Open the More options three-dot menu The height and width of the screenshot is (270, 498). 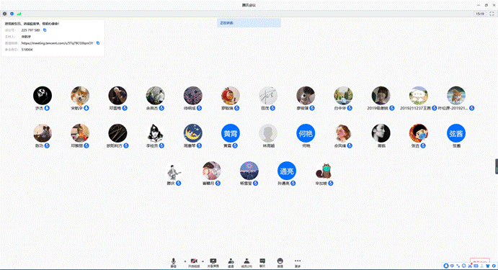(298, 263)
